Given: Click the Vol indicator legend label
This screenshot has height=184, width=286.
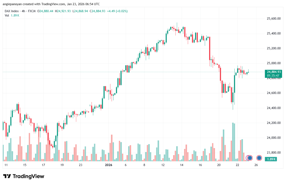Looking at the screenshot, I should pos(7,15).
